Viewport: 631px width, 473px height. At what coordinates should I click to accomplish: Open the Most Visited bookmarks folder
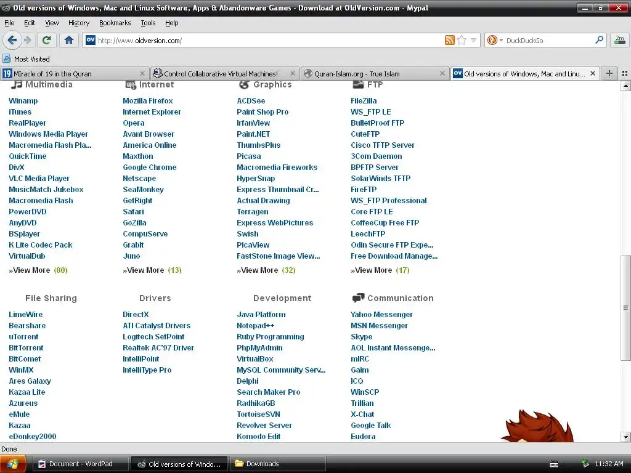tap(26, 59)
